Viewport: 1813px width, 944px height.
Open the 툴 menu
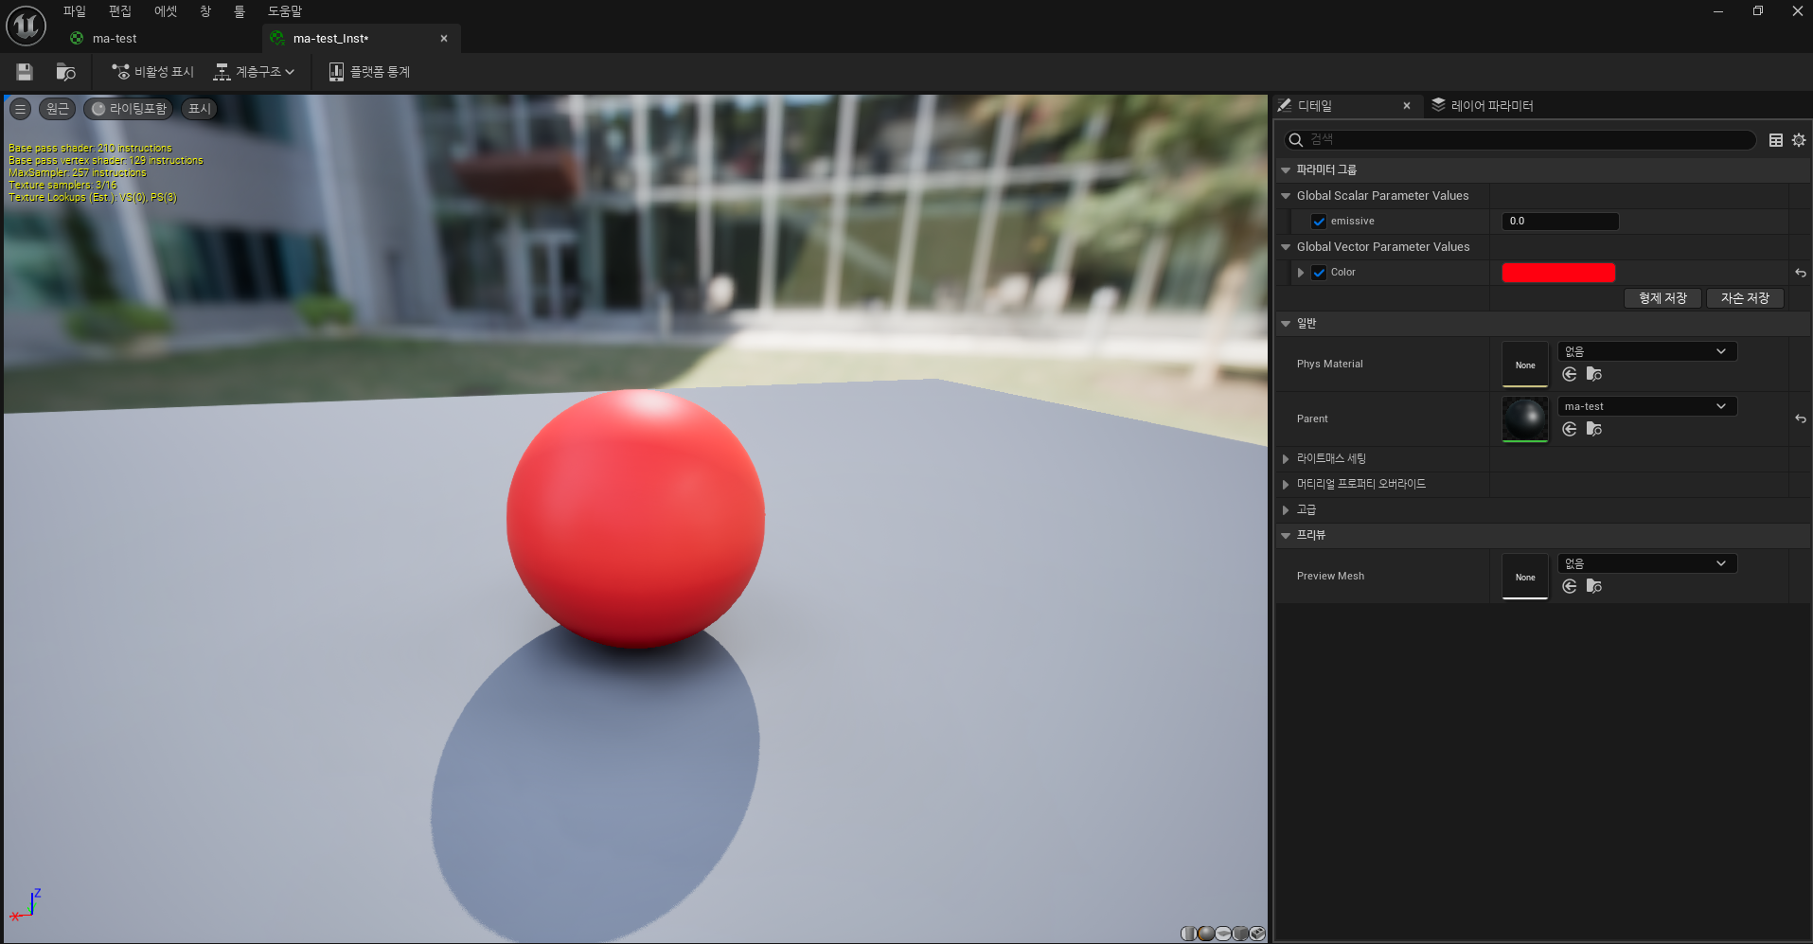coord(240,11)
